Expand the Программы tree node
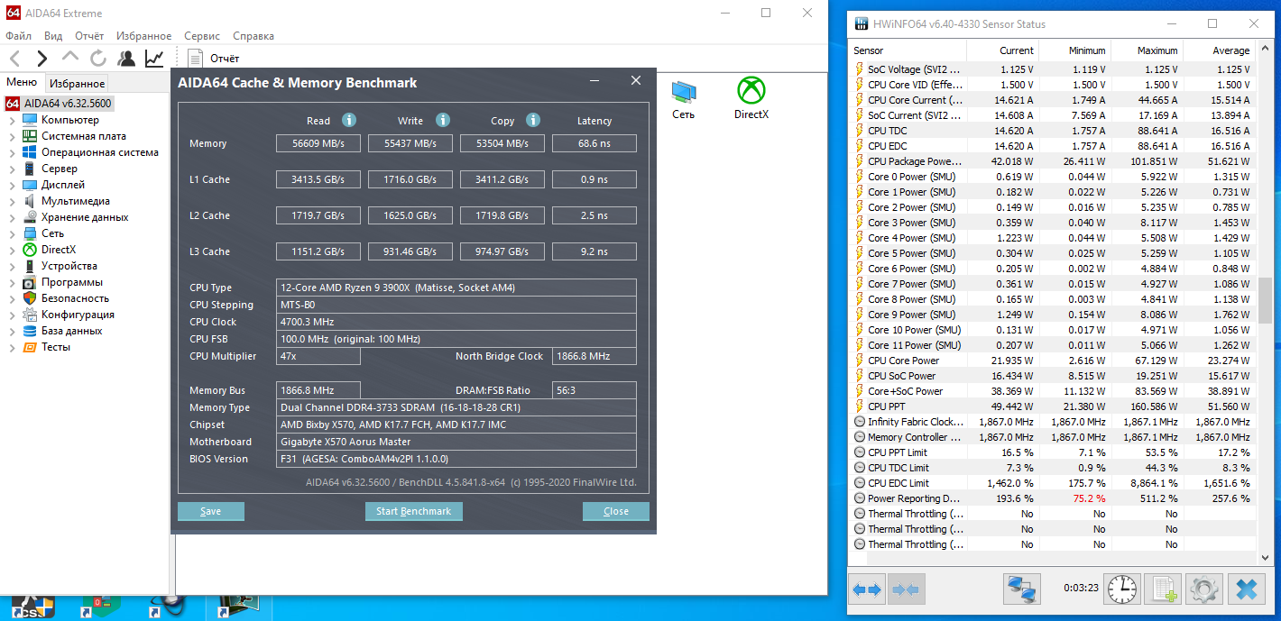This screenshot has height=621, width=1281. point(12,282)
